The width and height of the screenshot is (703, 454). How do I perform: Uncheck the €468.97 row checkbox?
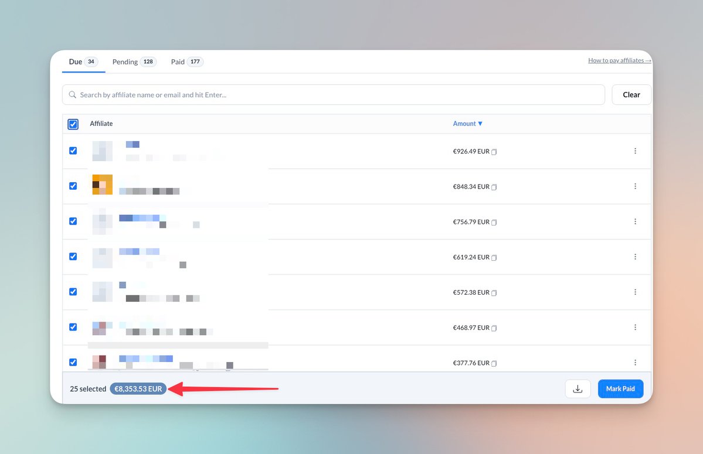tap(73, 327)
